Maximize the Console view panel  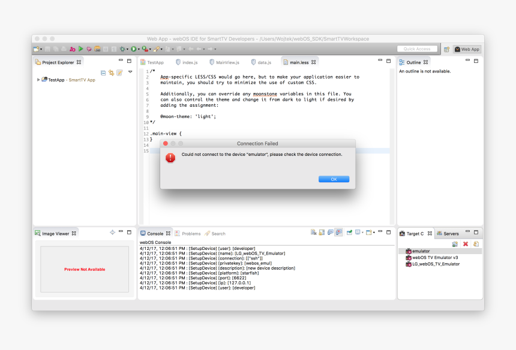tap(389, 232)
